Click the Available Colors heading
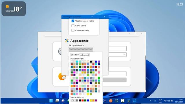The width and height of the screenshot is (185, 104). (77, 59)
